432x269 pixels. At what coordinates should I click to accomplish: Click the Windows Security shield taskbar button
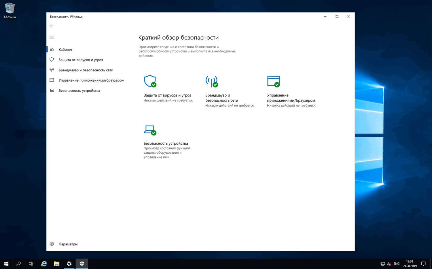(x=82, y=264)
